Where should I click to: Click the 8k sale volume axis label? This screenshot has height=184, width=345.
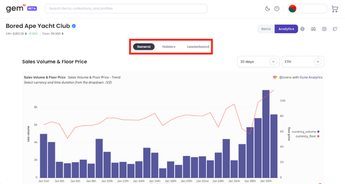click(x=36, y=107)
